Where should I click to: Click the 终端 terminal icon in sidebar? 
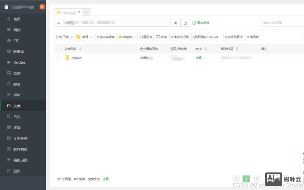[x=9, y=127]
